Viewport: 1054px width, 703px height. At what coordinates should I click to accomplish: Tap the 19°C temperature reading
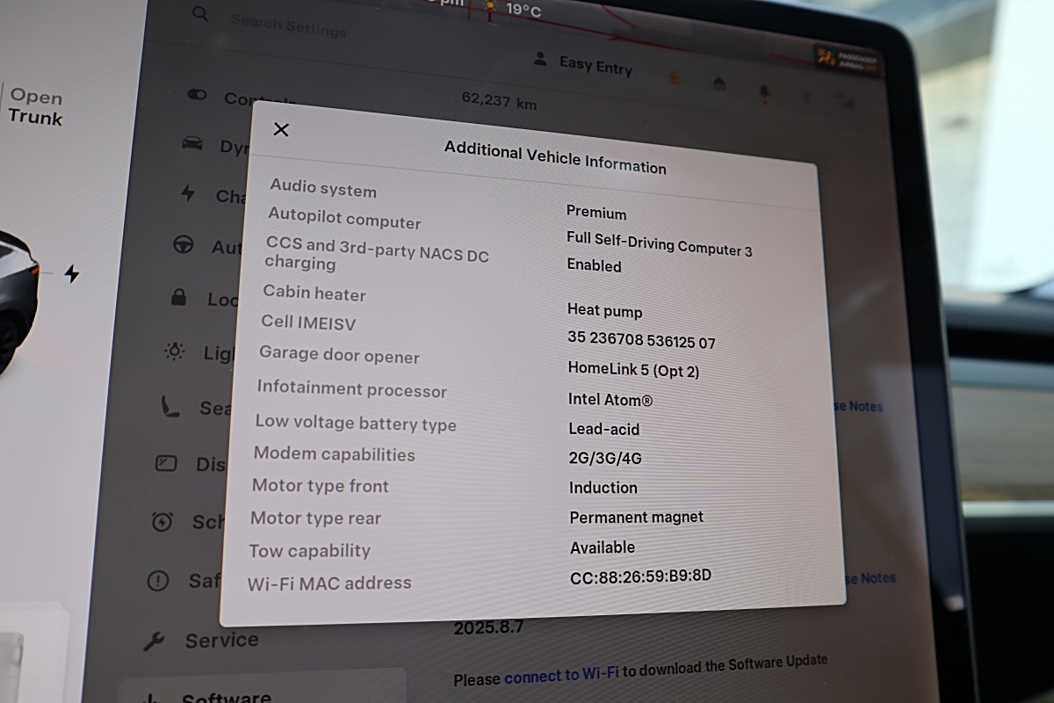[x=524, y=11]
